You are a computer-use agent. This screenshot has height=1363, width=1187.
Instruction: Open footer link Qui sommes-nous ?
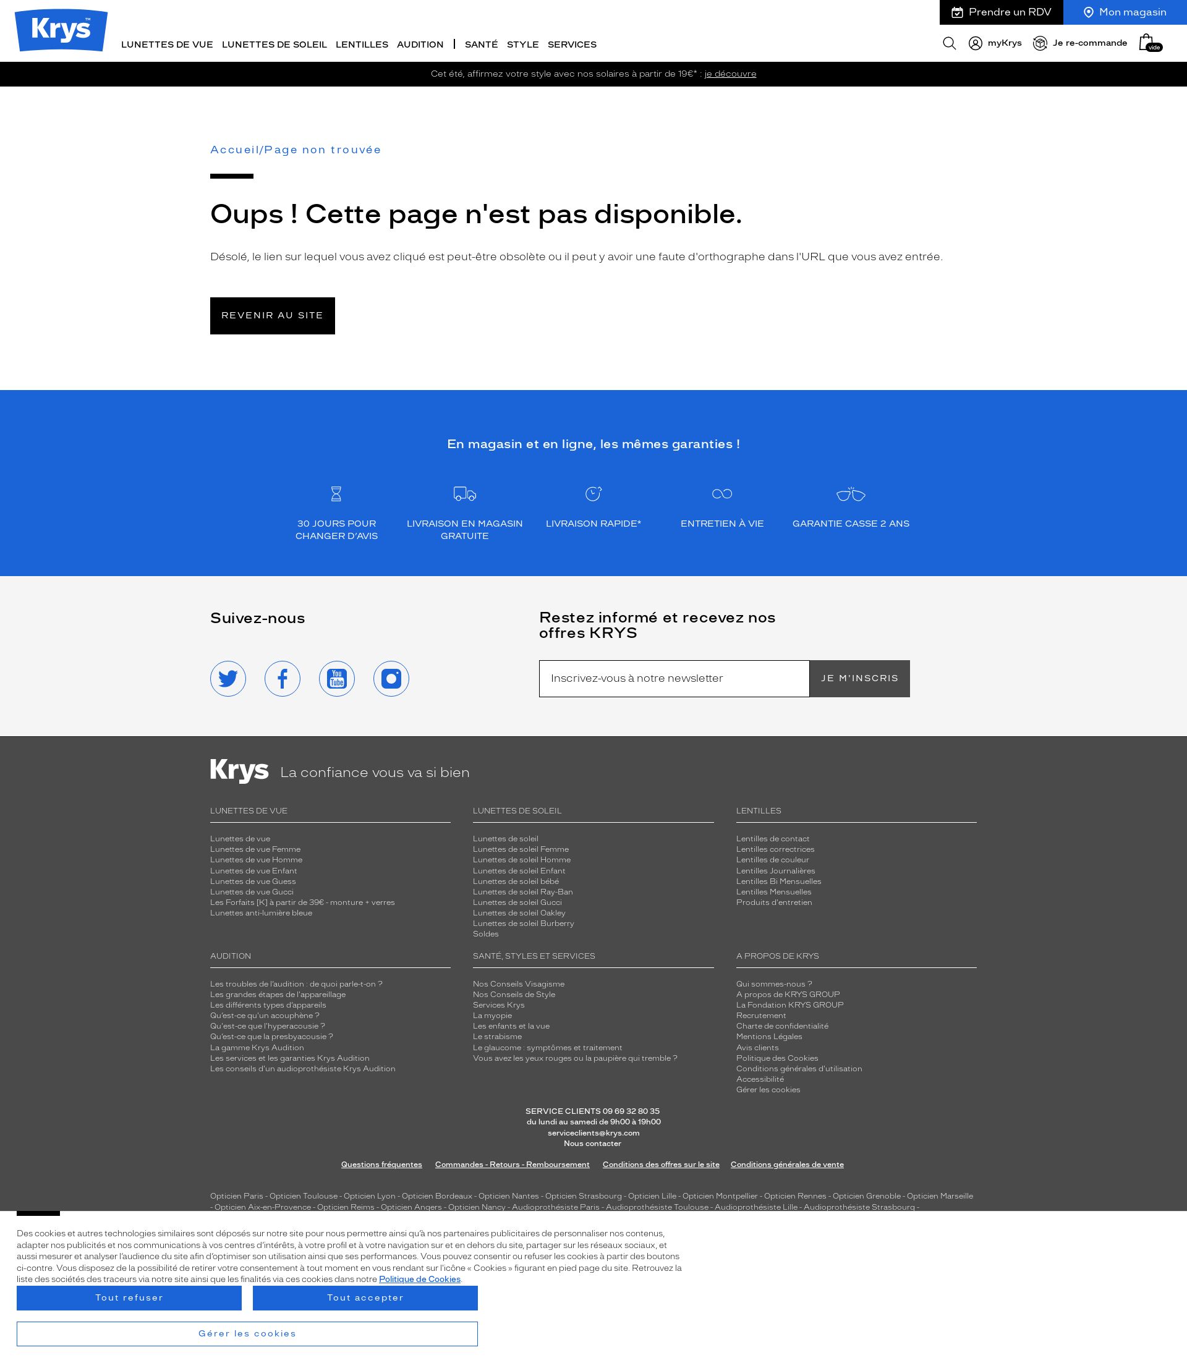[773, 983]
